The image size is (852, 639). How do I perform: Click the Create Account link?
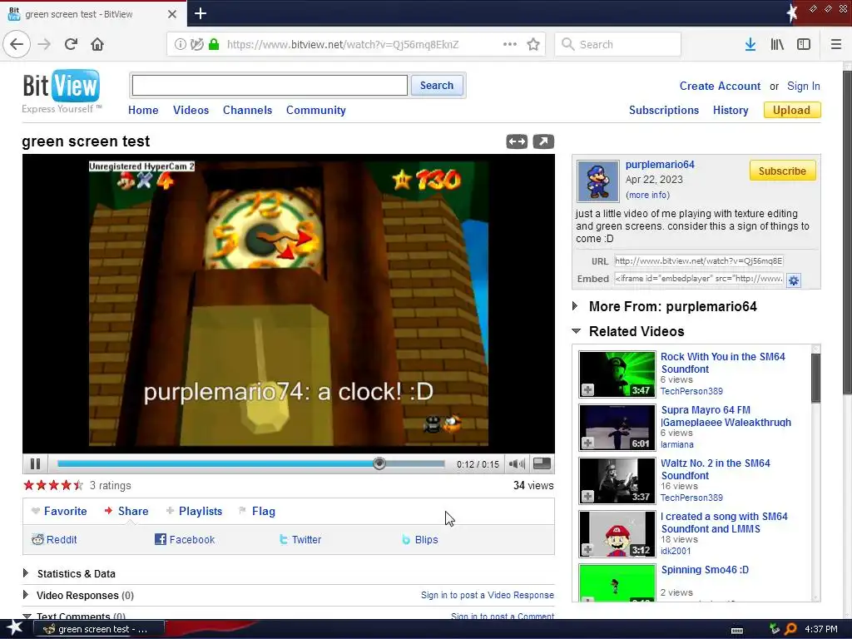[720, 86]
